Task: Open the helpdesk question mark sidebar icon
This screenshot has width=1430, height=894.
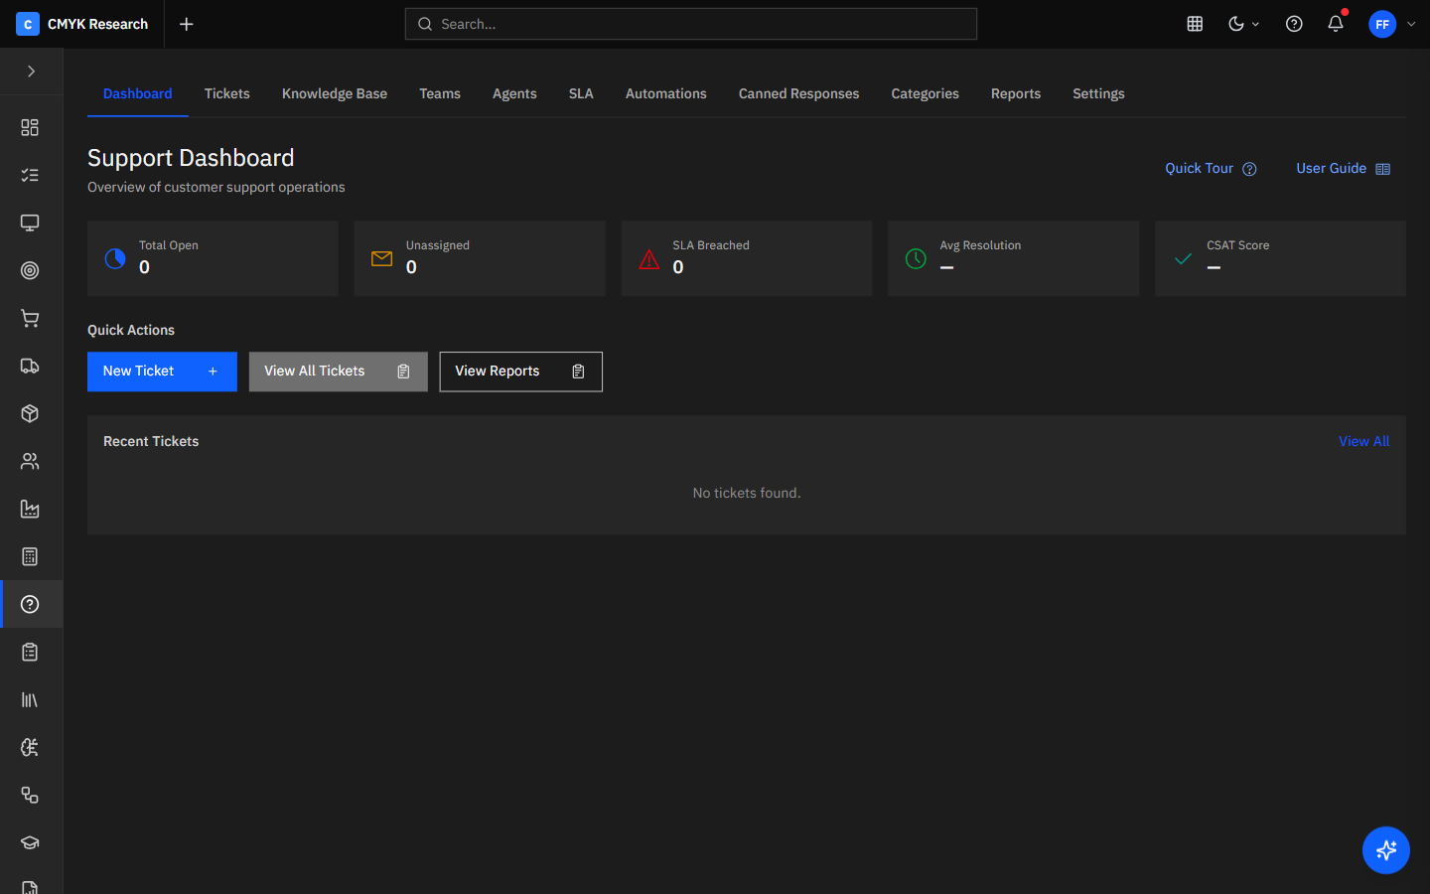Action: [30, 604]
